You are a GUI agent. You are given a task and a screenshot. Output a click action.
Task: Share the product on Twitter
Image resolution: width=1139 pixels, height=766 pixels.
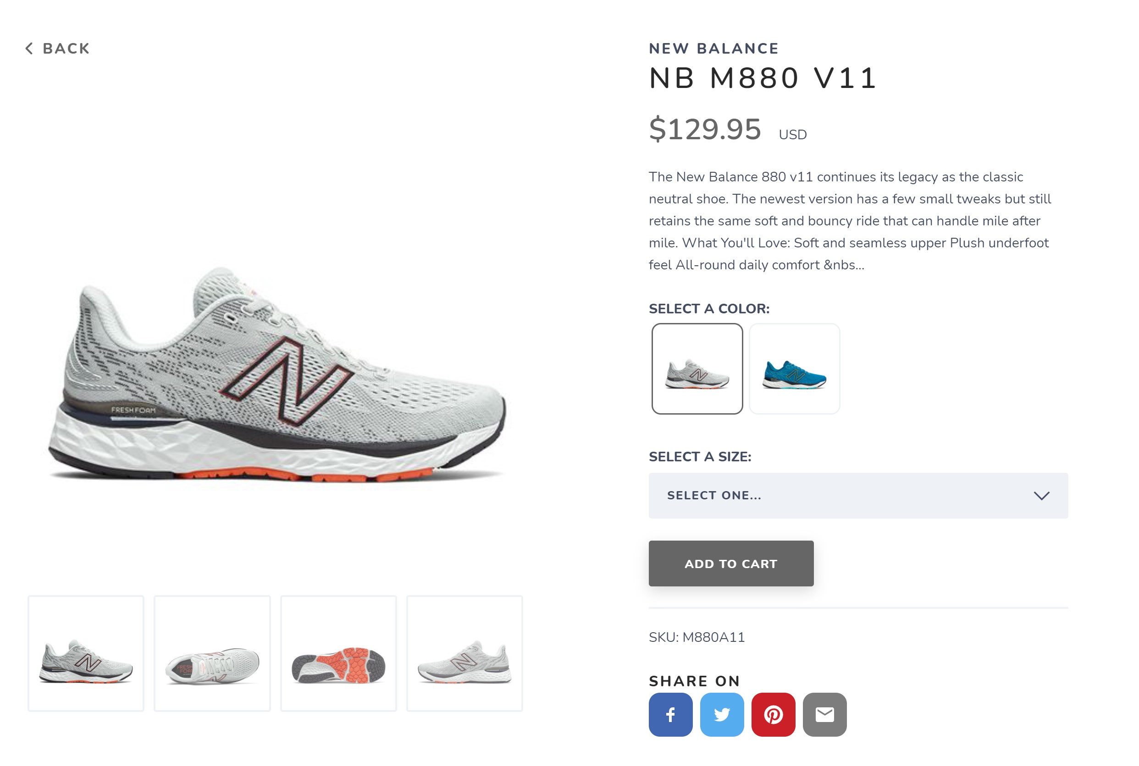click(722, 714)
